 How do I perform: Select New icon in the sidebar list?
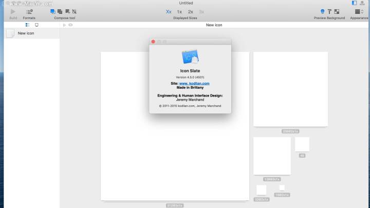[32, 33]
